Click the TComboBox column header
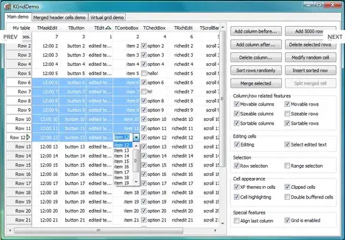The width and height of the screenshot is (345, 240). [x=126, y=28]
